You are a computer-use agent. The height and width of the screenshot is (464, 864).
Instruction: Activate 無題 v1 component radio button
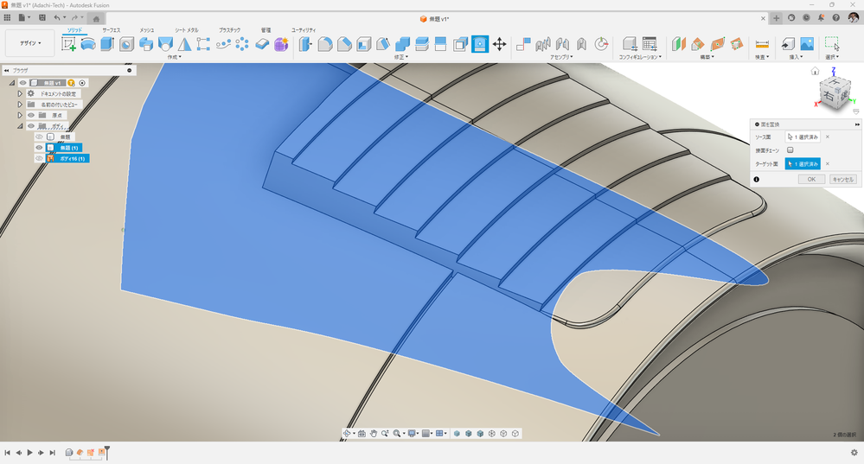82,83
